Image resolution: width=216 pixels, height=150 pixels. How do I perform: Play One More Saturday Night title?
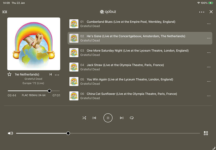[x=137, y=51]
